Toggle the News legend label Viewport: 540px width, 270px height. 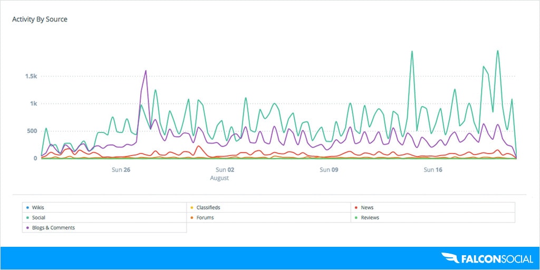[x=367, y=208]
